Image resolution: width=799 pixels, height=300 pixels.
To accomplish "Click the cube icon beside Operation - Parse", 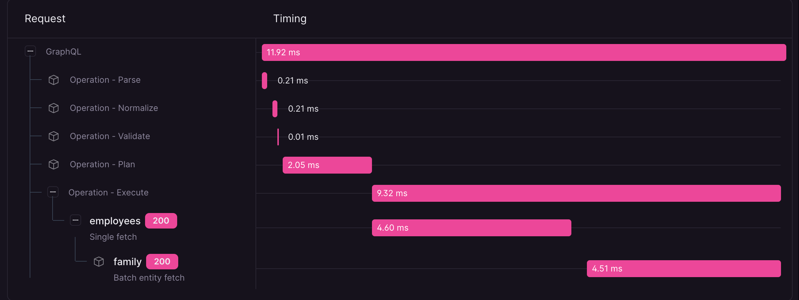I will (x=54, y=80).
